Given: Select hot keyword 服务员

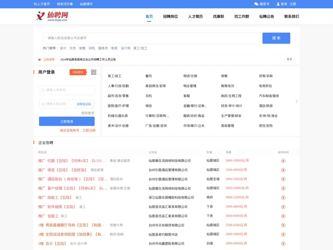Looking at the screenshot, I should coord(103,48).
